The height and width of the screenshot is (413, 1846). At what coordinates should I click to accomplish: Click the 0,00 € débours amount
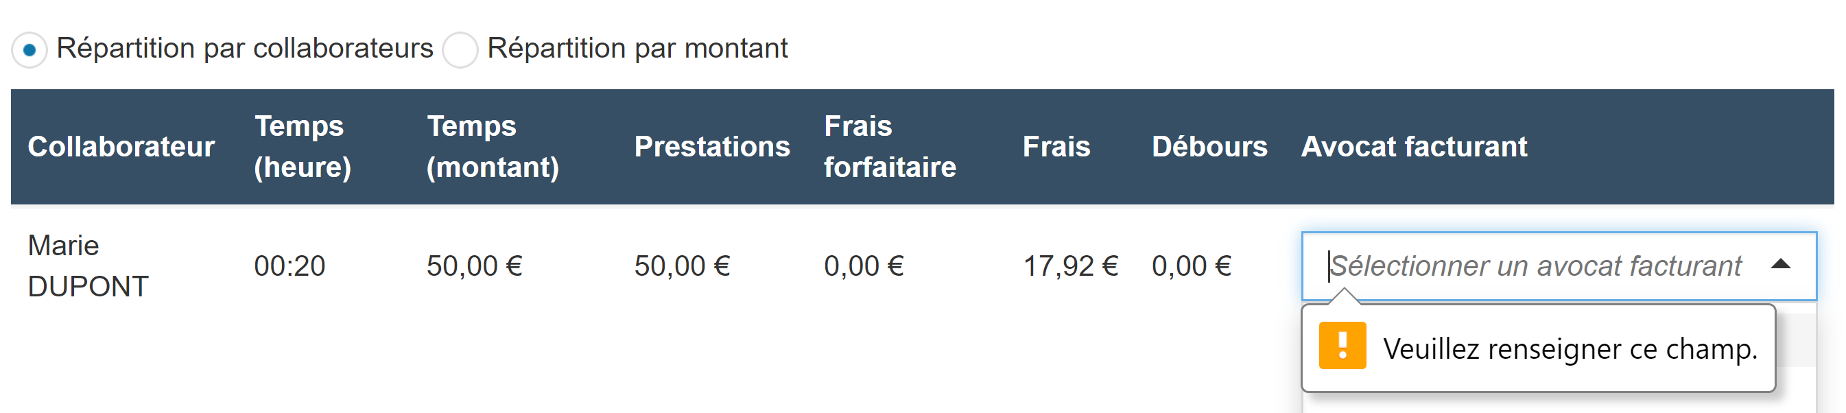(x=1191, y=266)
